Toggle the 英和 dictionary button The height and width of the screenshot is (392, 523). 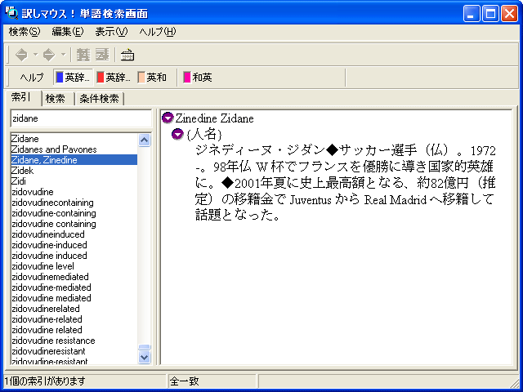coord(152,78)
